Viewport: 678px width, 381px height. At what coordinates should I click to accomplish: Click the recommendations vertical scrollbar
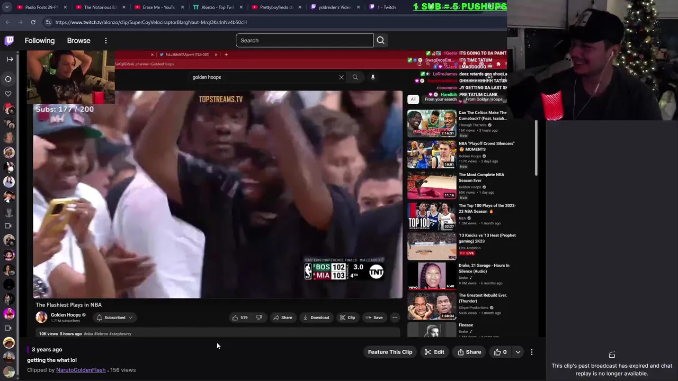pyautogui.click(x=537, y=148)
